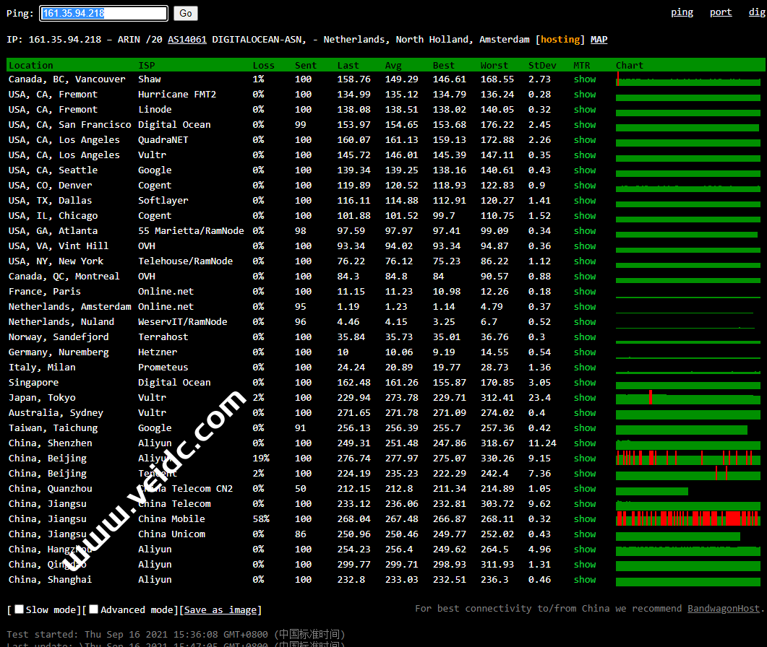The image size is (767, 647).
Task: Open the MAP link for this IP
Action: [x=599, y=40]
